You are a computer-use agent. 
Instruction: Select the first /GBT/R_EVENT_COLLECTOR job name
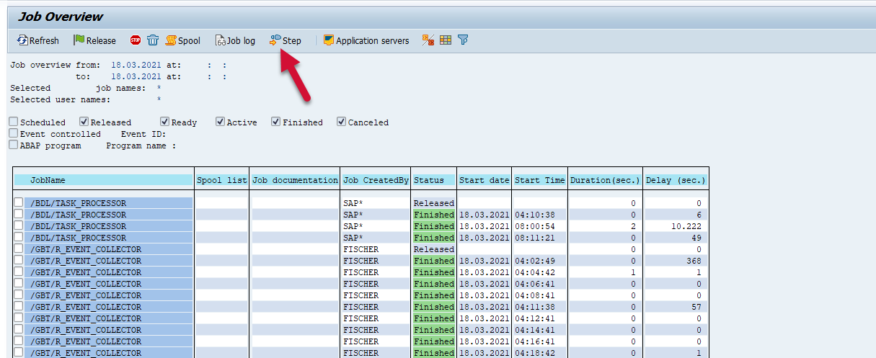[x=86, y=249]
